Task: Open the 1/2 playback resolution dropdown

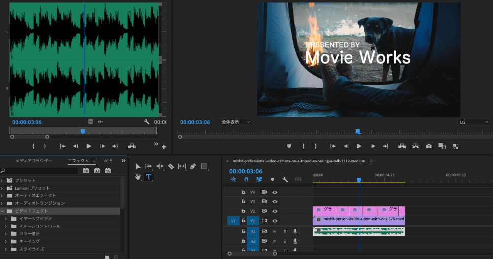Action: point(473,122)
